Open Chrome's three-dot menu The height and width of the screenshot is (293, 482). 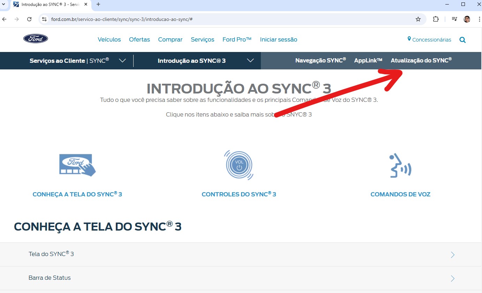(x=479, y=19)
